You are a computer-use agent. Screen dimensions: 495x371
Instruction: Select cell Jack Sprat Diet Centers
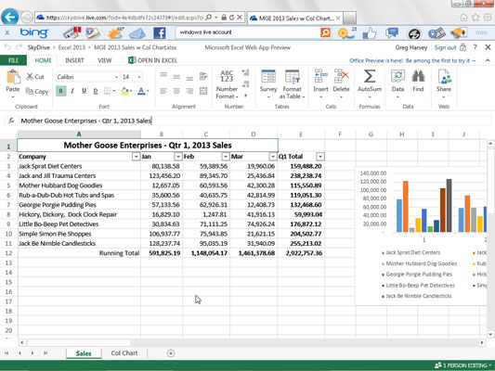pos(79,166)
